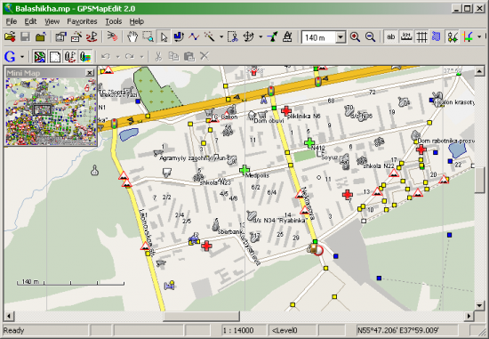Expand the transform tool dropdown arrow
The image size is (489, 339).
pyautogui.click(x=261, y=37)
